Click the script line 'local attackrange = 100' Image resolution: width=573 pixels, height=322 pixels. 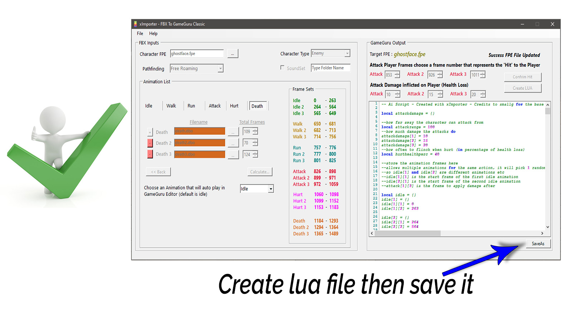(408, 127)
